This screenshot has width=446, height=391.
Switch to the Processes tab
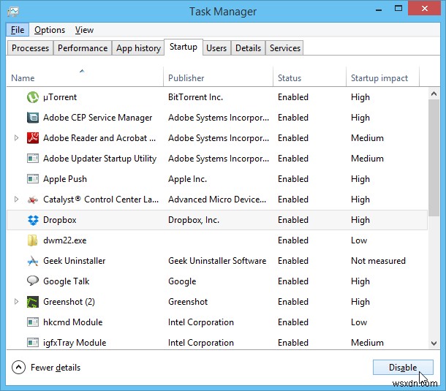pyautogui.click(x=30, y=48)
